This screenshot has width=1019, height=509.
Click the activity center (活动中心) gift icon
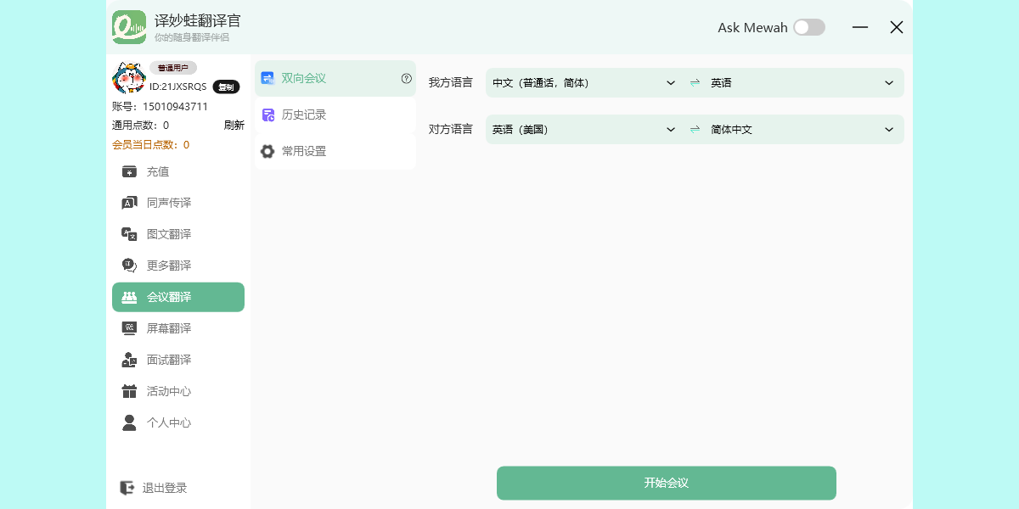coord(129,391)
